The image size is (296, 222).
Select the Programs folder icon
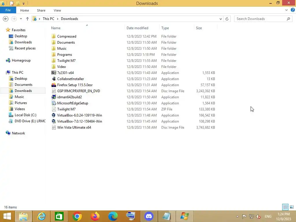53,55
